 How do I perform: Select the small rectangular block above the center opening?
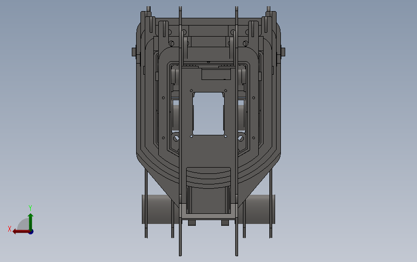[x=216, y=74]
